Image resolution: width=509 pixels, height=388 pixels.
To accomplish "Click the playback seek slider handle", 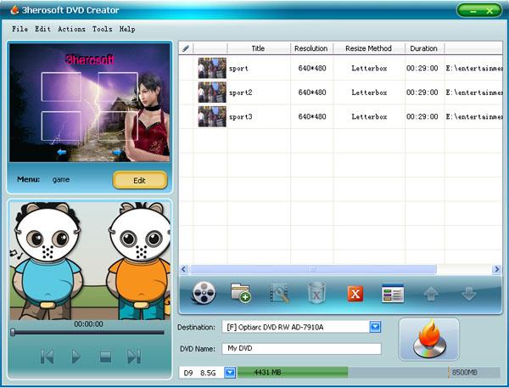I will (13, 332).
